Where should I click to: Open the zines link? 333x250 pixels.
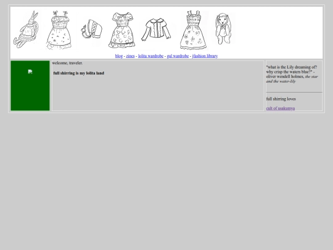(x=130, y=56)
